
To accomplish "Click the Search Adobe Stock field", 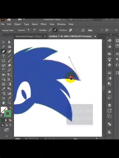I will point(85,19).
